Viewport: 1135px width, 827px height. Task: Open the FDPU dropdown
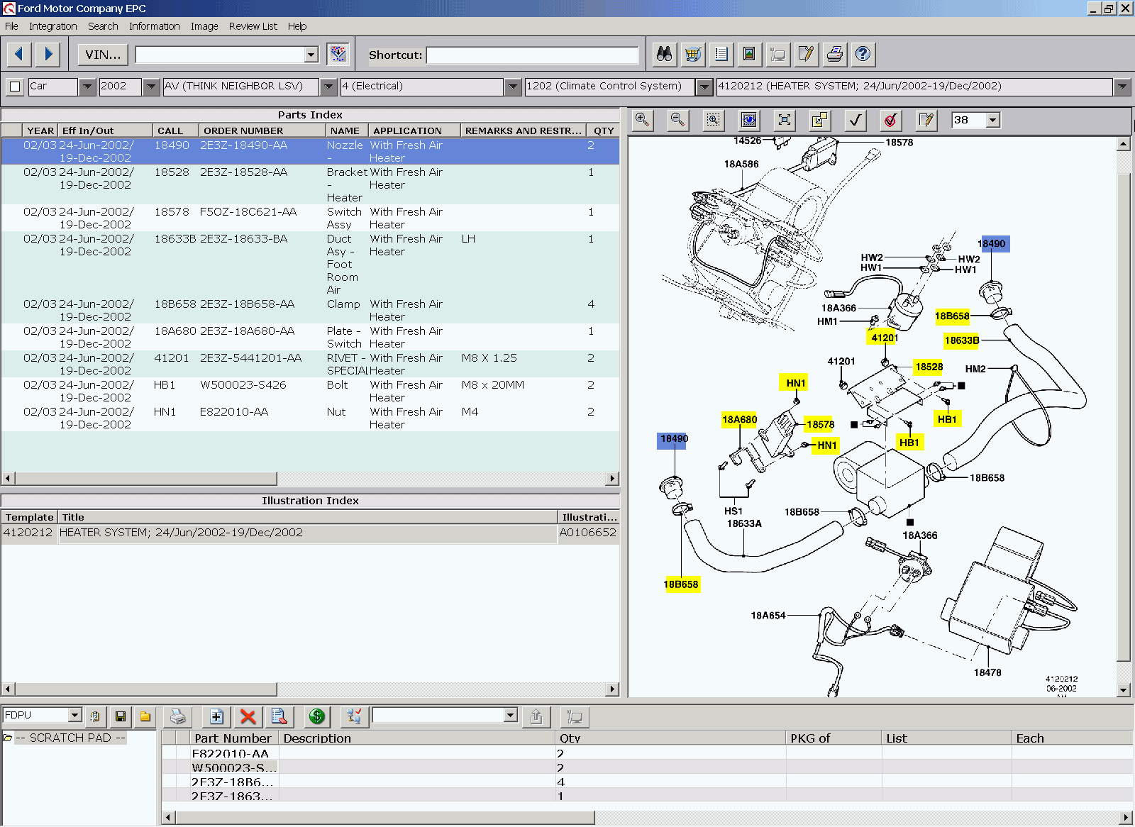click(74, 715)
